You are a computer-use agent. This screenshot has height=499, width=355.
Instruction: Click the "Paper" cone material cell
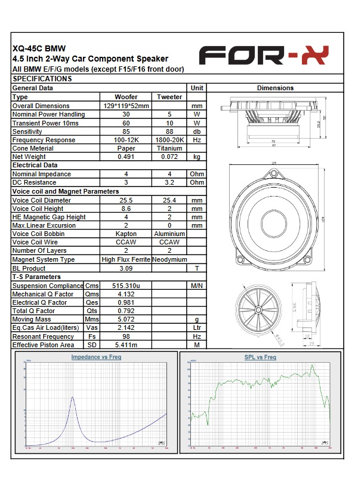126,148
